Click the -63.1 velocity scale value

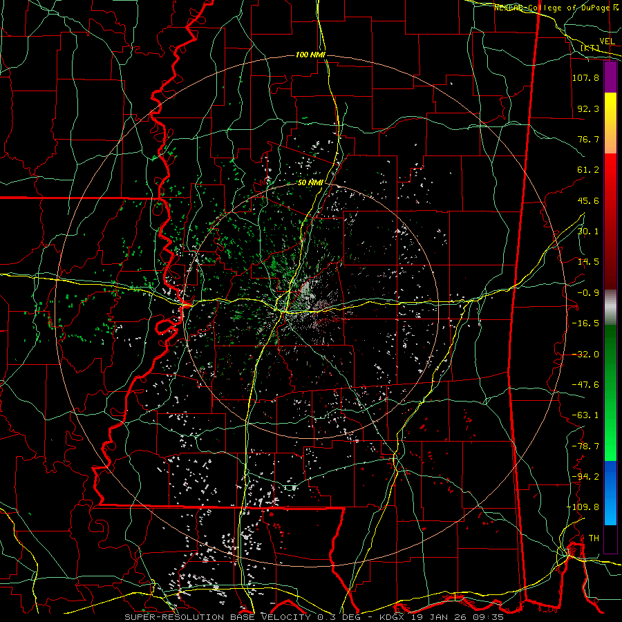[x=585, y=415]
